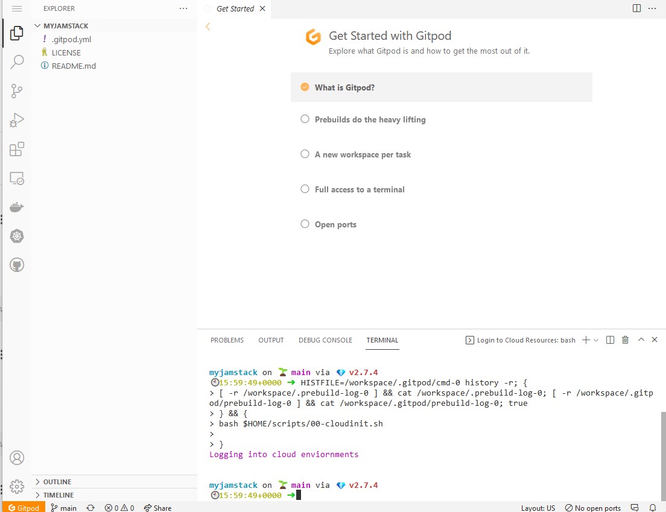Viewport: 666px width, 512px height.
Task: Click the Gitpod status bar button
Action: [x=24, y=507]
